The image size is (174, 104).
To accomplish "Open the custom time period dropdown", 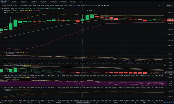I will [x=24, y=5].
